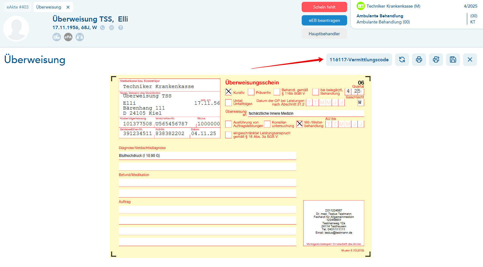The height and width of the screenshot is (267, 483).
Task: Click the 116117-Vermittlungscode button
Action: 359,60
